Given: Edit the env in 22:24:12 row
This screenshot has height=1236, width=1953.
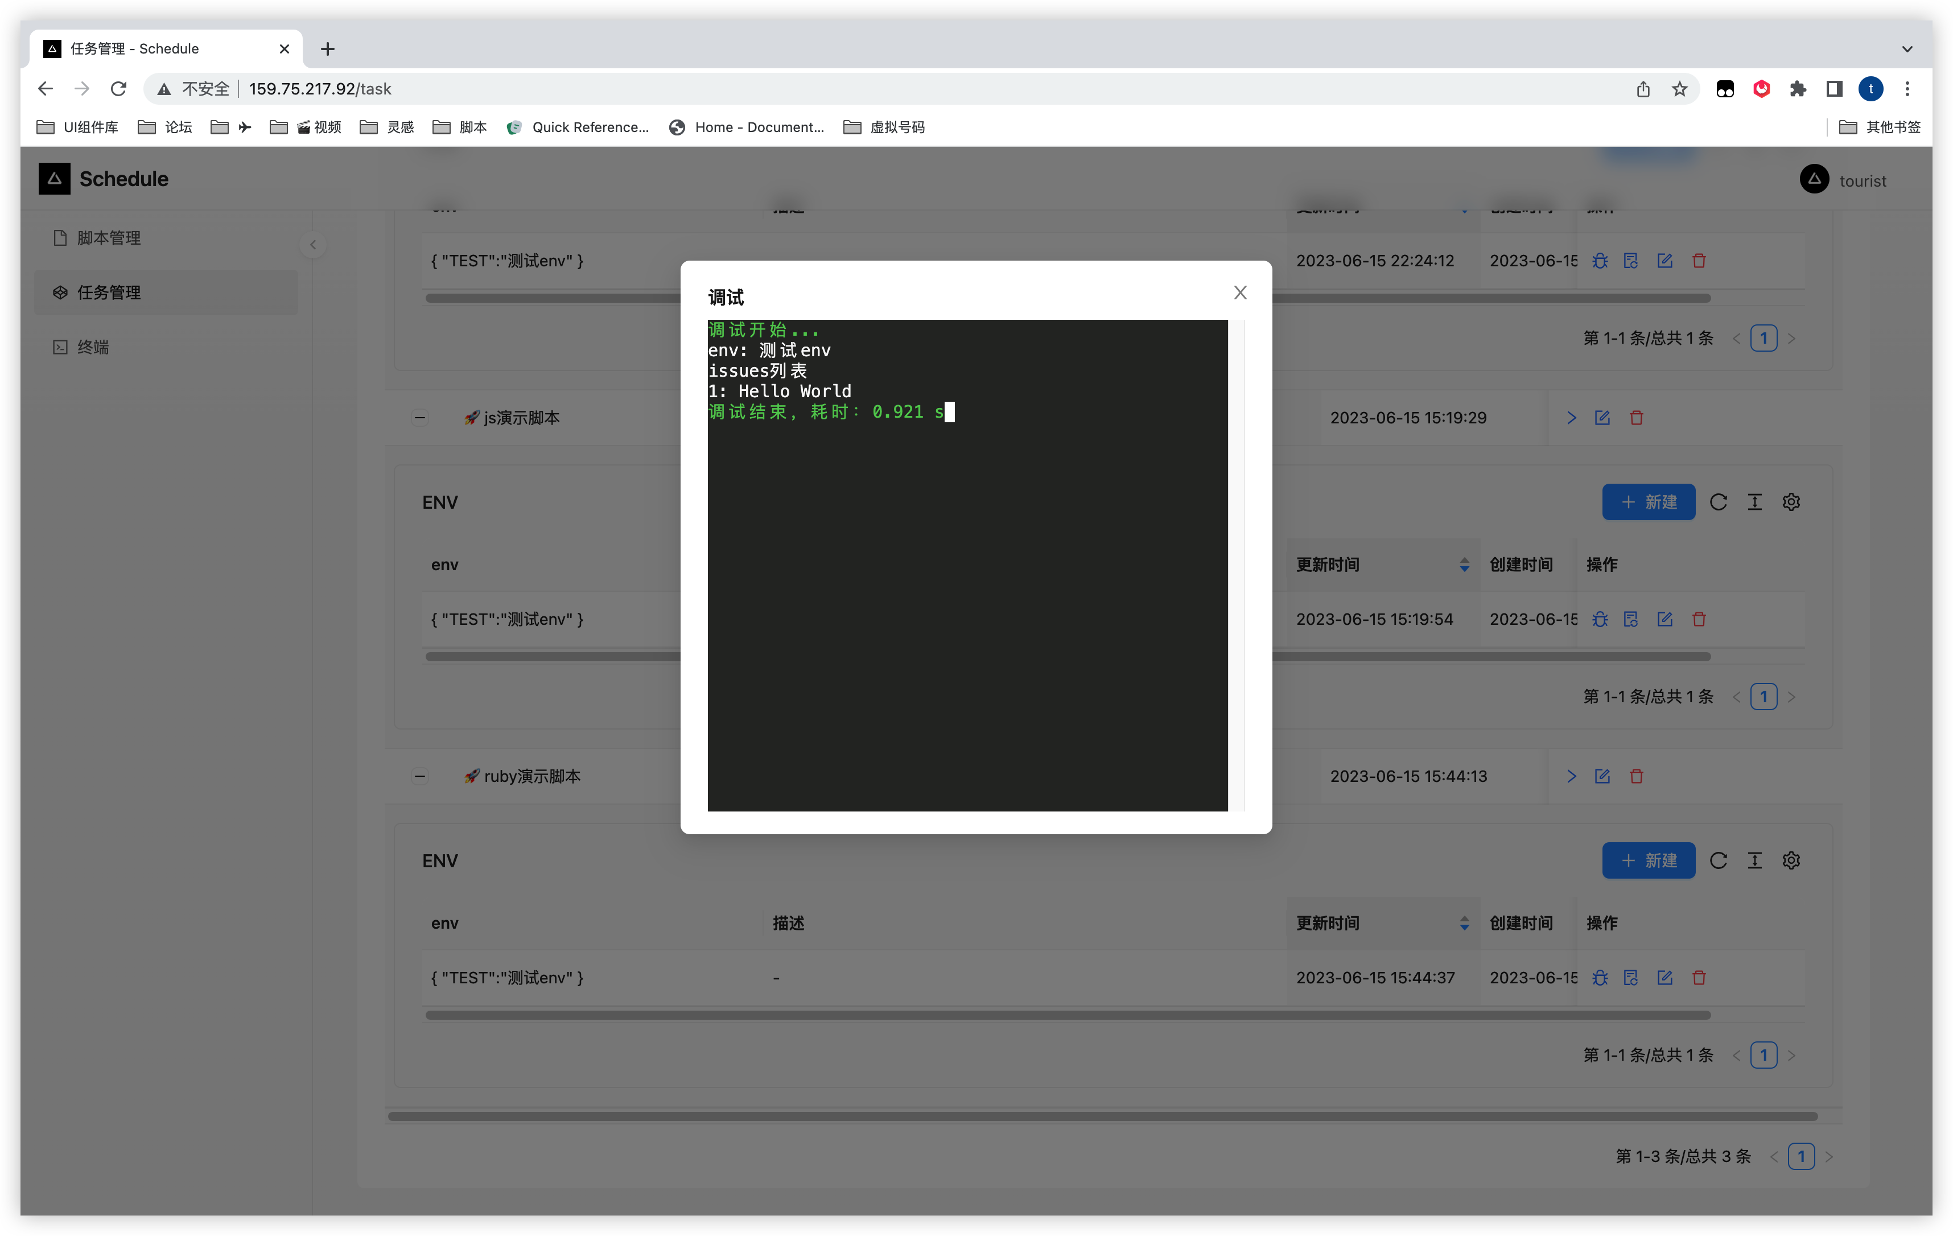Looking at the screenshot, I should [1665, 261].
